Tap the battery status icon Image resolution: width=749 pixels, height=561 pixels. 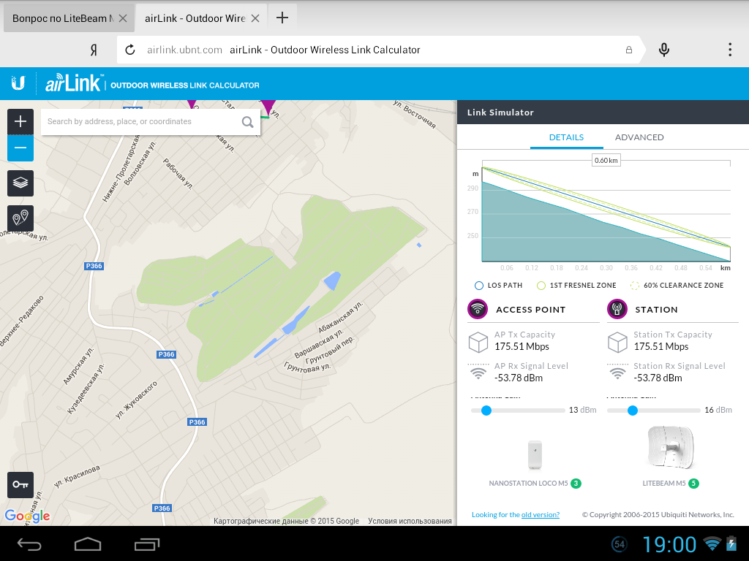pos(731,543)
